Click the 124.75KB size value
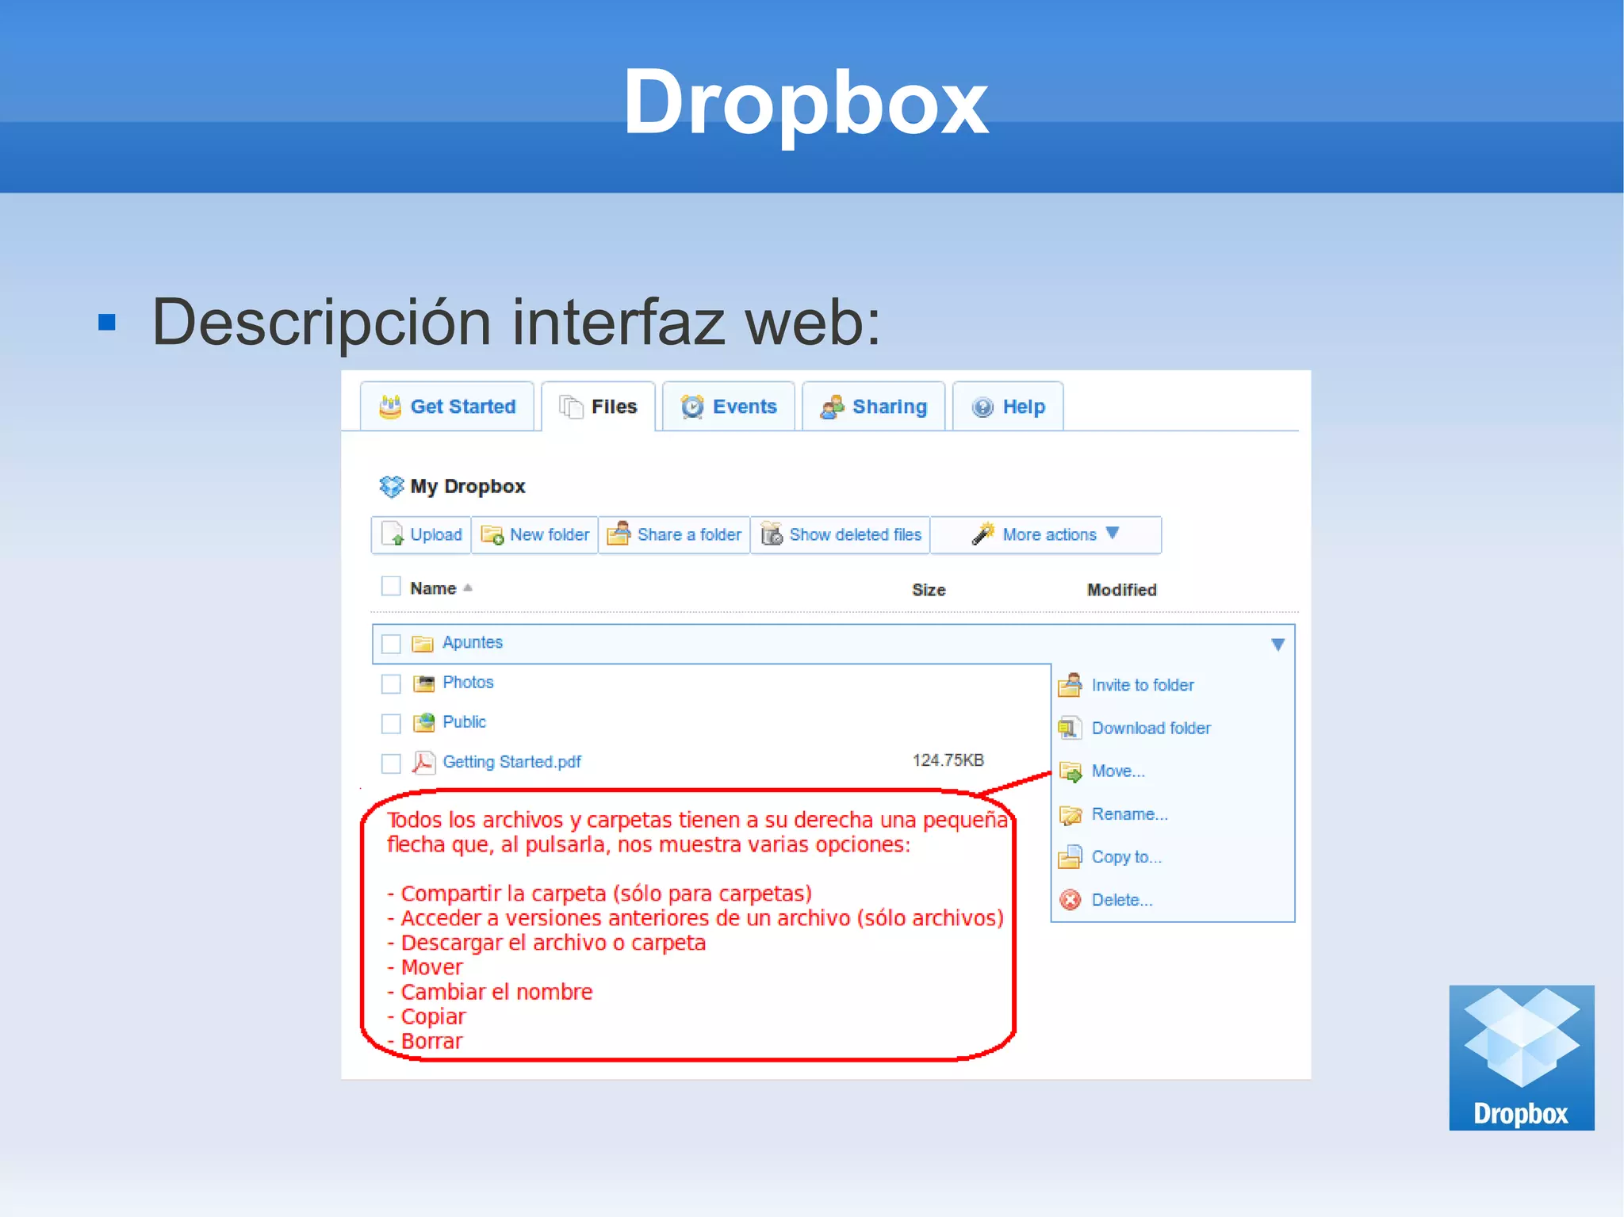 coord(948,760)
